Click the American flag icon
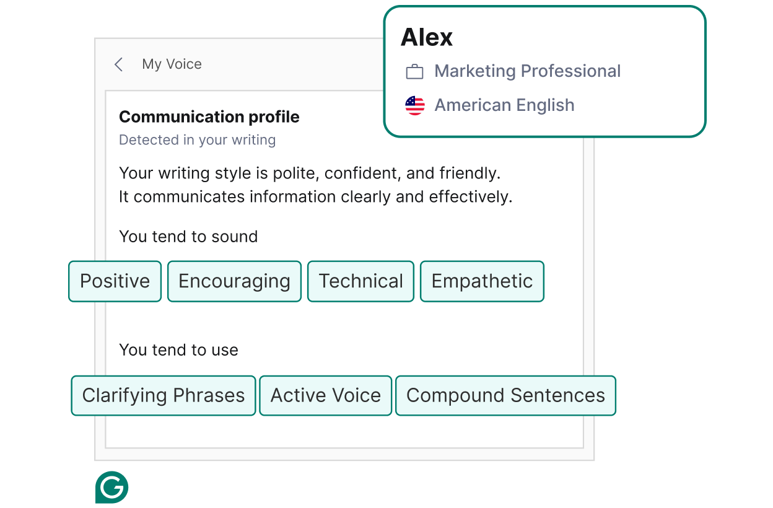Viewport: 773px width, 508px height. click(x=415, y=105)
